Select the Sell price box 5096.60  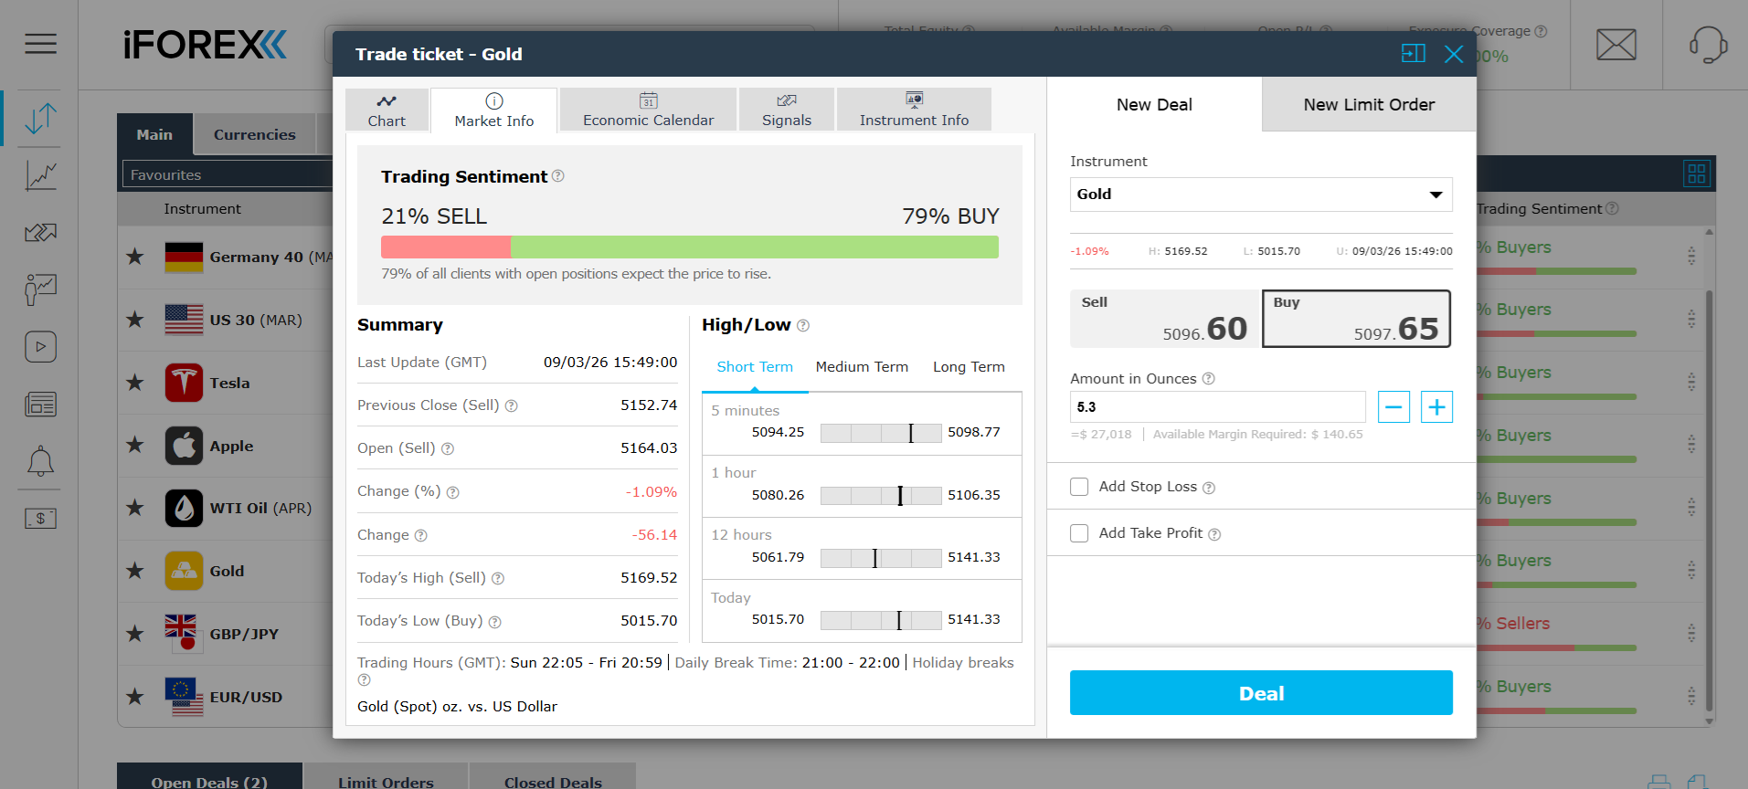1164,319
